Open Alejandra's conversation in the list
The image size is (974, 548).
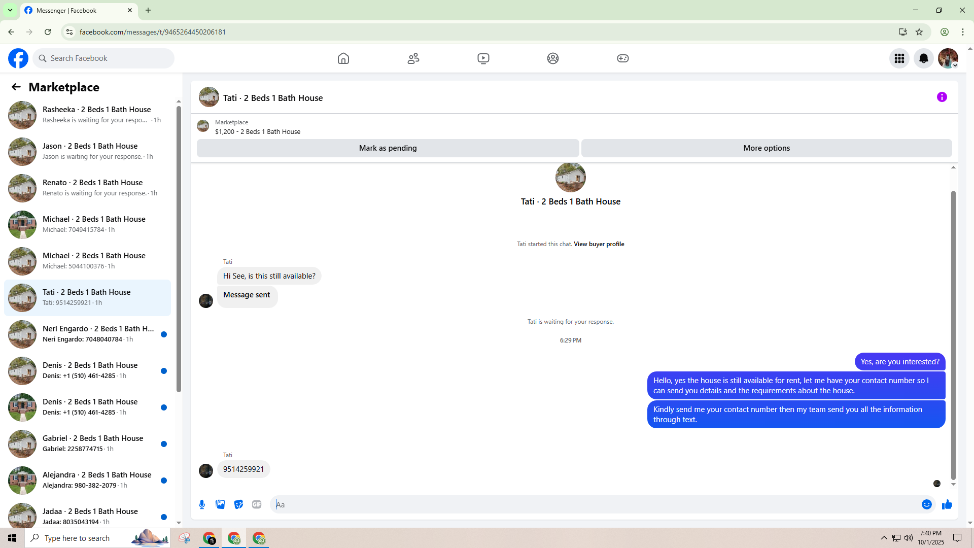(87, 480)
